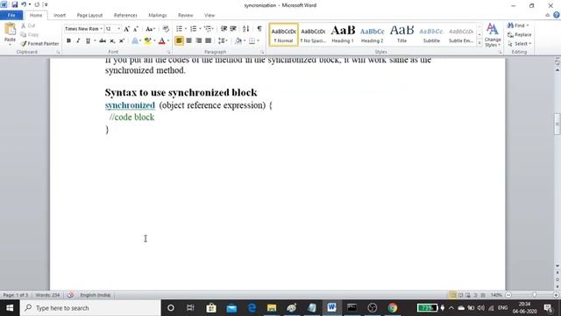
Task: Toggle Subscript formatting
Action: [112, 41]
